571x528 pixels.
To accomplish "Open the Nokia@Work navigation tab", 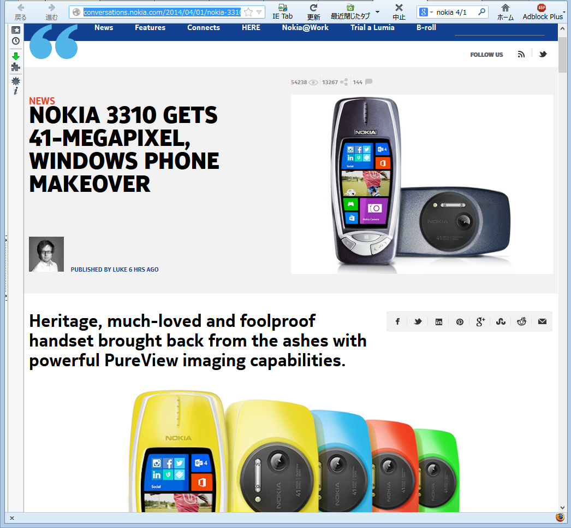I will pos(305,27).
